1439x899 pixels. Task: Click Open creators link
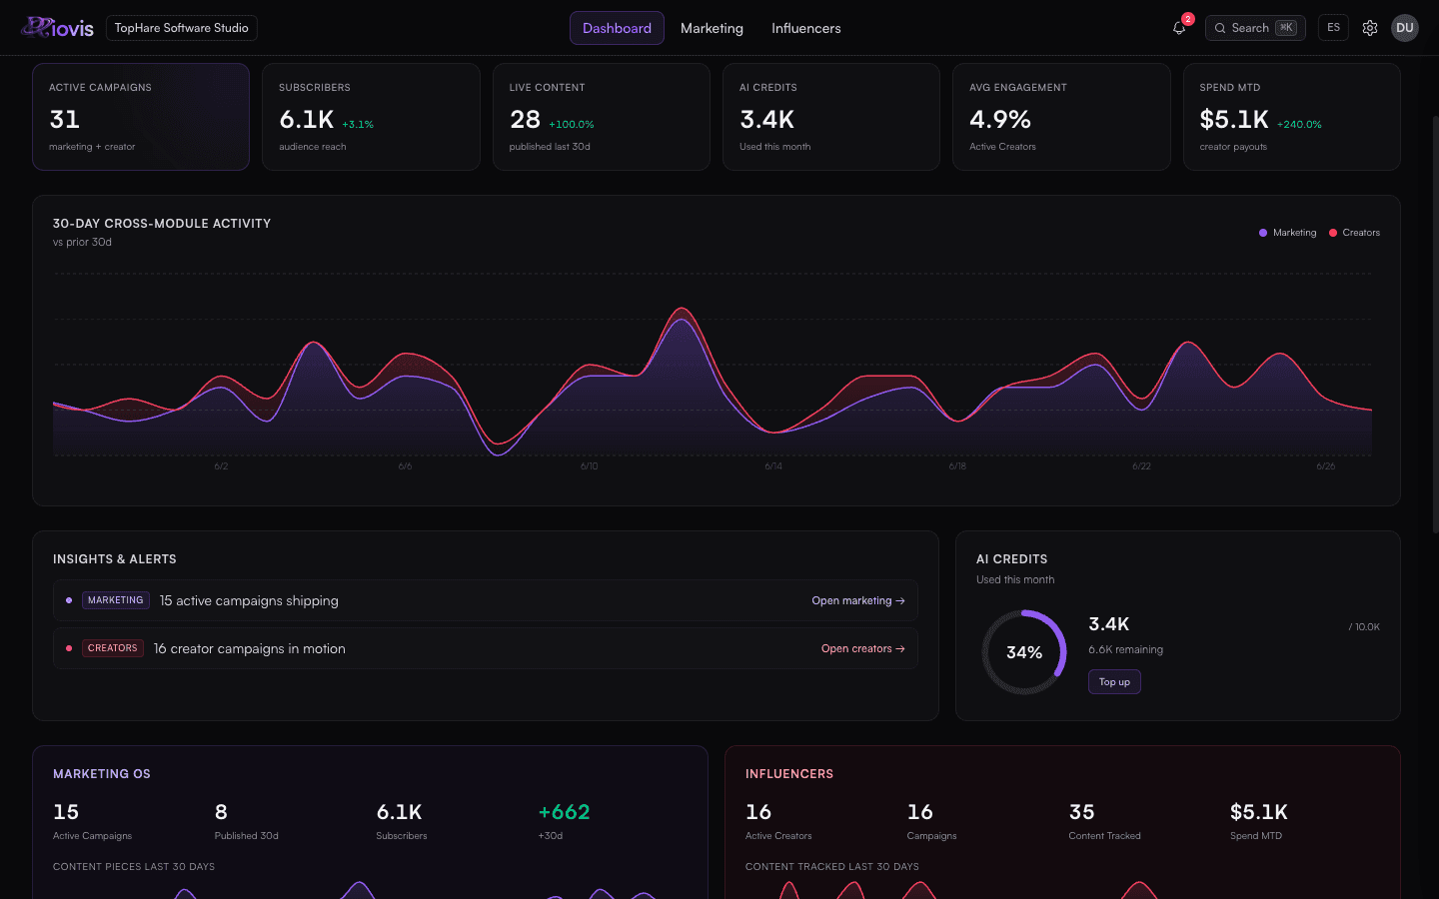click(x=863, y=648)
